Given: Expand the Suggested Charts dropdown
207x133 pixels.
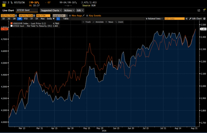Looking at the screenshot, I should point(51,10).
